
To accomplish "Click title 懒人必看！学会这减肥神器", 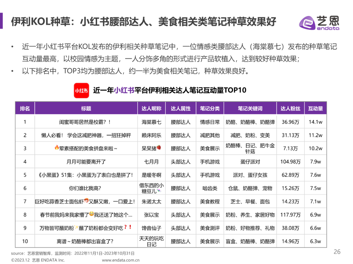I will [x=86, y=135].
